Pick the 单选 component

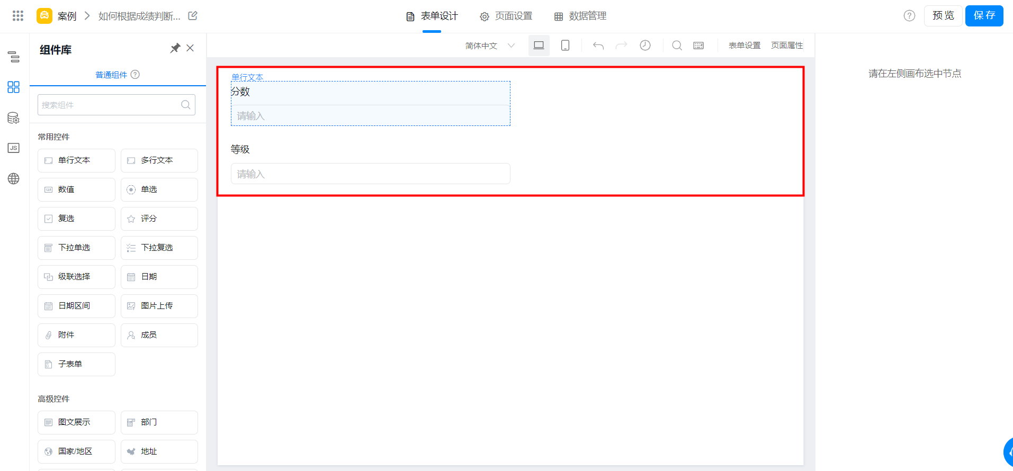159,189
